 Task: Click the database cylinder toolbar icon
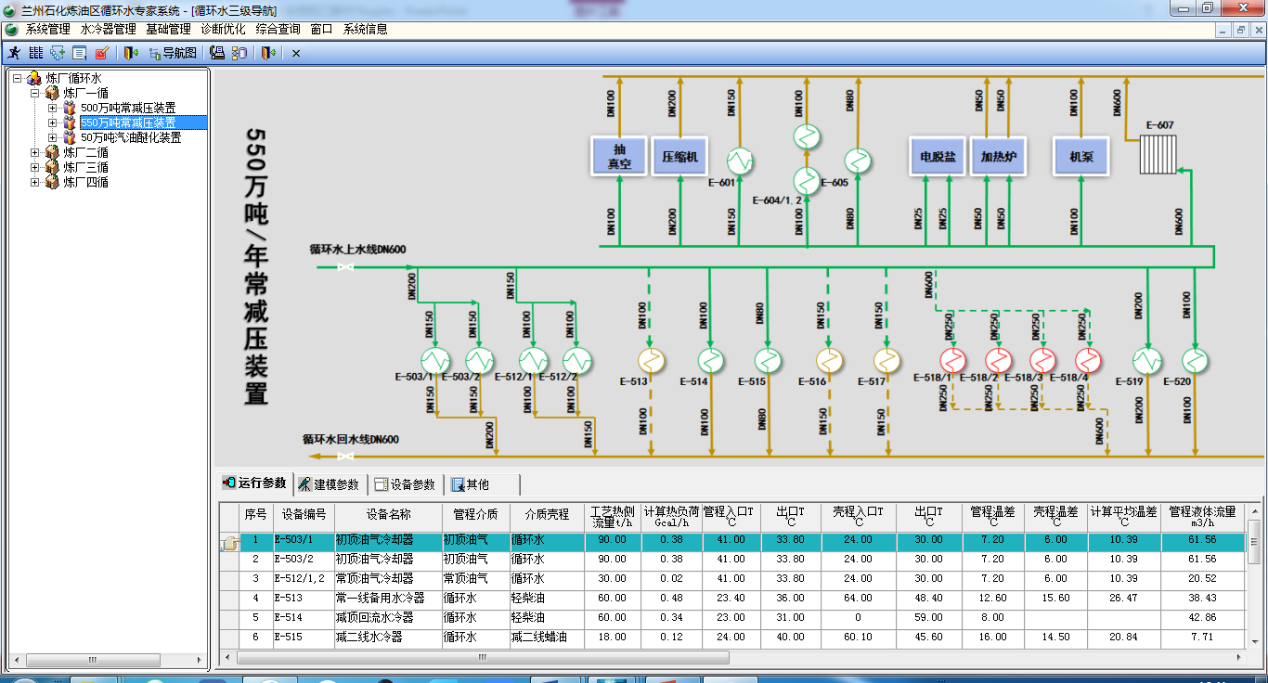[239, 53]
